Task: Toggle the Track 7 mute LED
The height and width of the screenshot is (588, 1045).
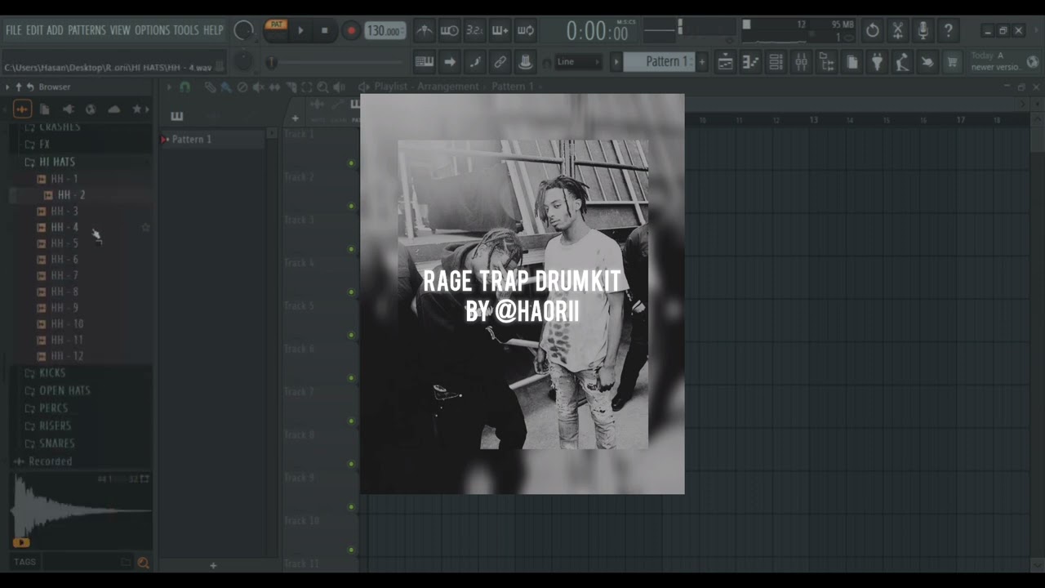Action: (352, 421)
